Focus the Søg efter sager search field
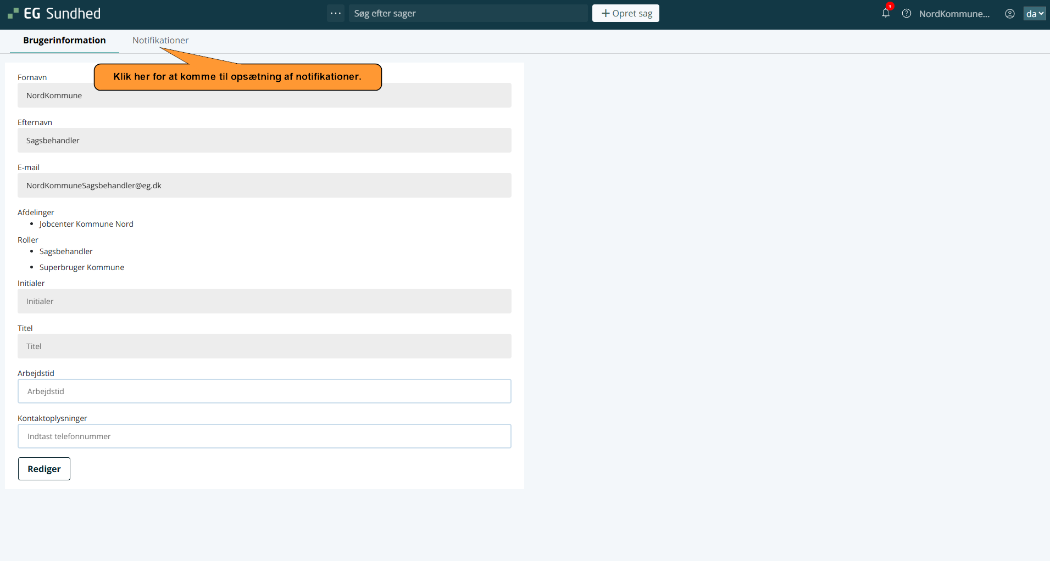 [467, 13]
